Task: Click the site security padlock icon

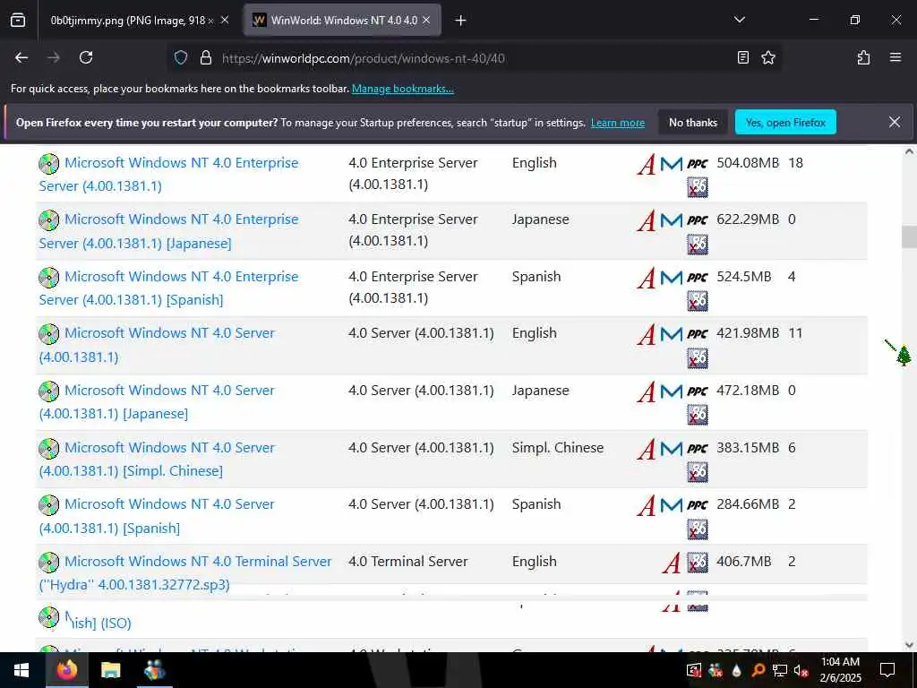Action: (205, 57)
